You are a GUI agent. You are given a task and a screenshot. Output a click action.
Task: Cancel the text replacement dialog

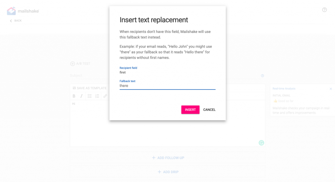click(x=209, y=110)
